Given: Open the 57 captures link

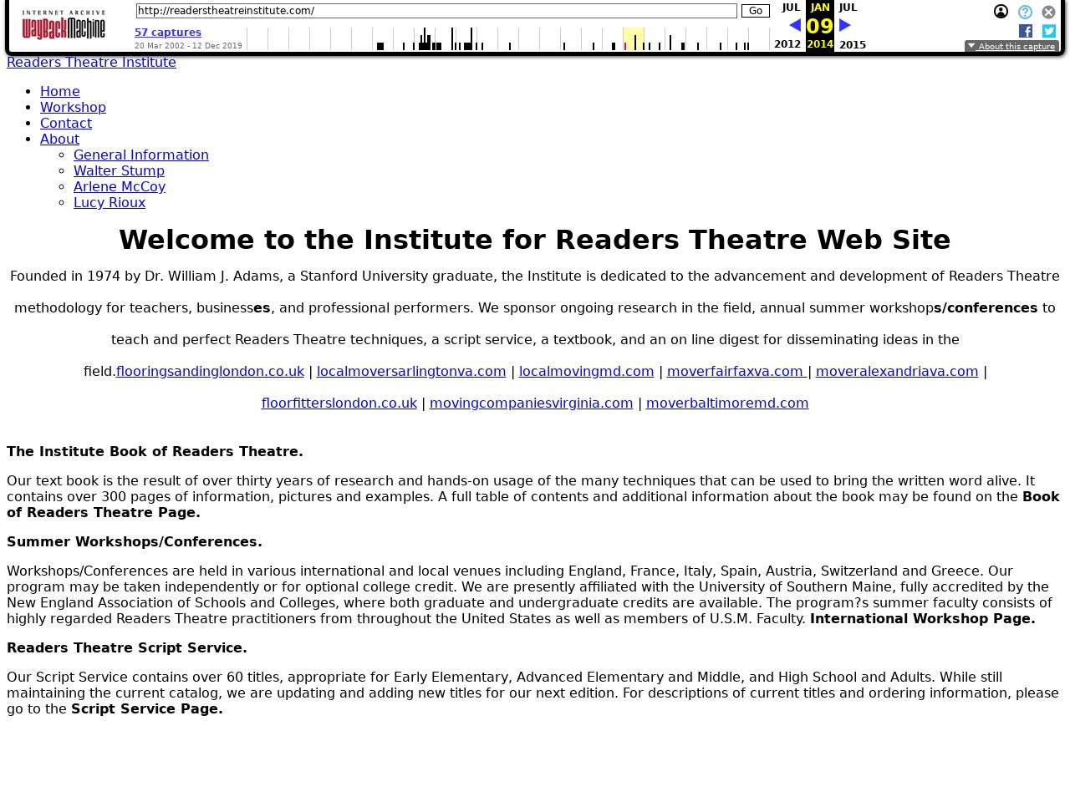Looking at the screenshot, I should [x=168, y=33].
